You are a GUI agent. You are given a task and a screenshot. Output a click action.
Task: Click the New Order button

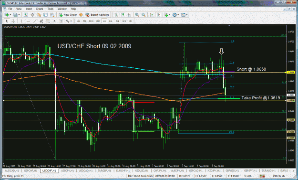click(68, 15)
